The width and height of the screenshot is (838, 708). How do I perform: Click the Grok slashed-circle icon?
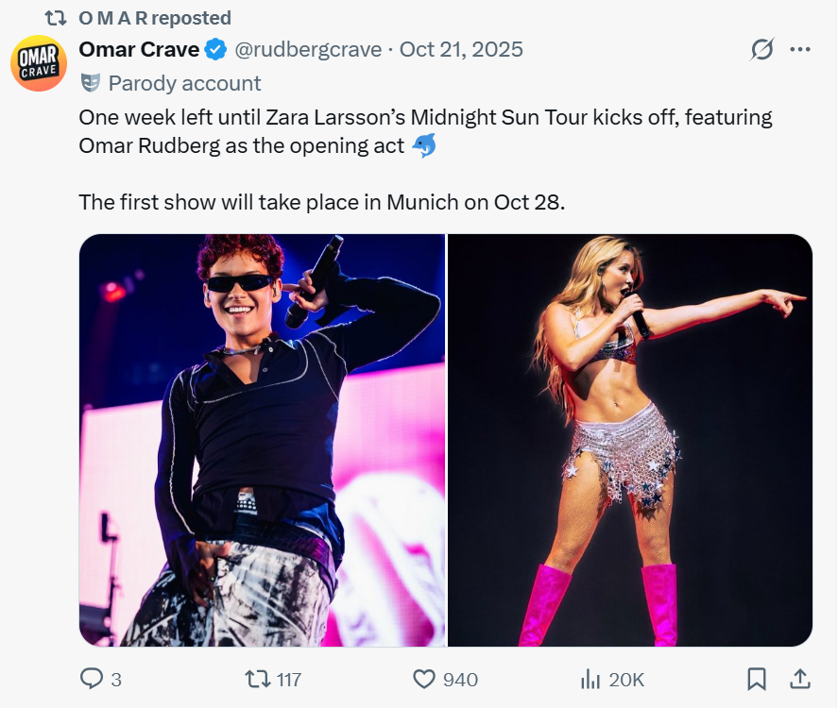[761, 49]
